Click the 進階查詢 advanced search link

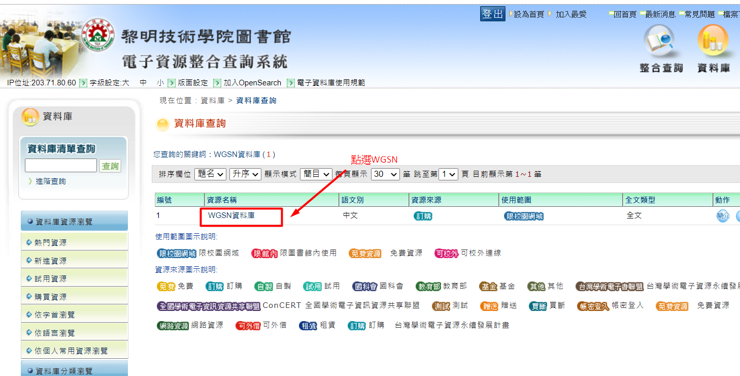coord(50,181)
